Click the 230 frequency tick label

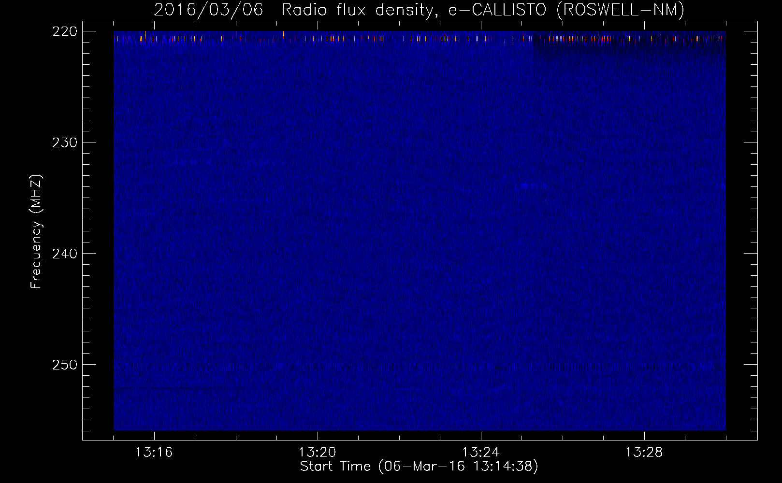[x=65, y=142]
